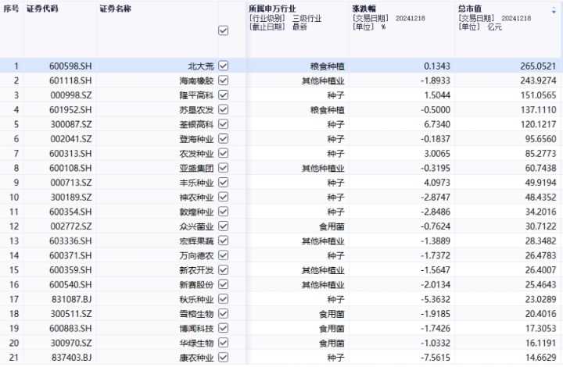Toggle the checkbox beside 登海种业

tap(224, 137)
